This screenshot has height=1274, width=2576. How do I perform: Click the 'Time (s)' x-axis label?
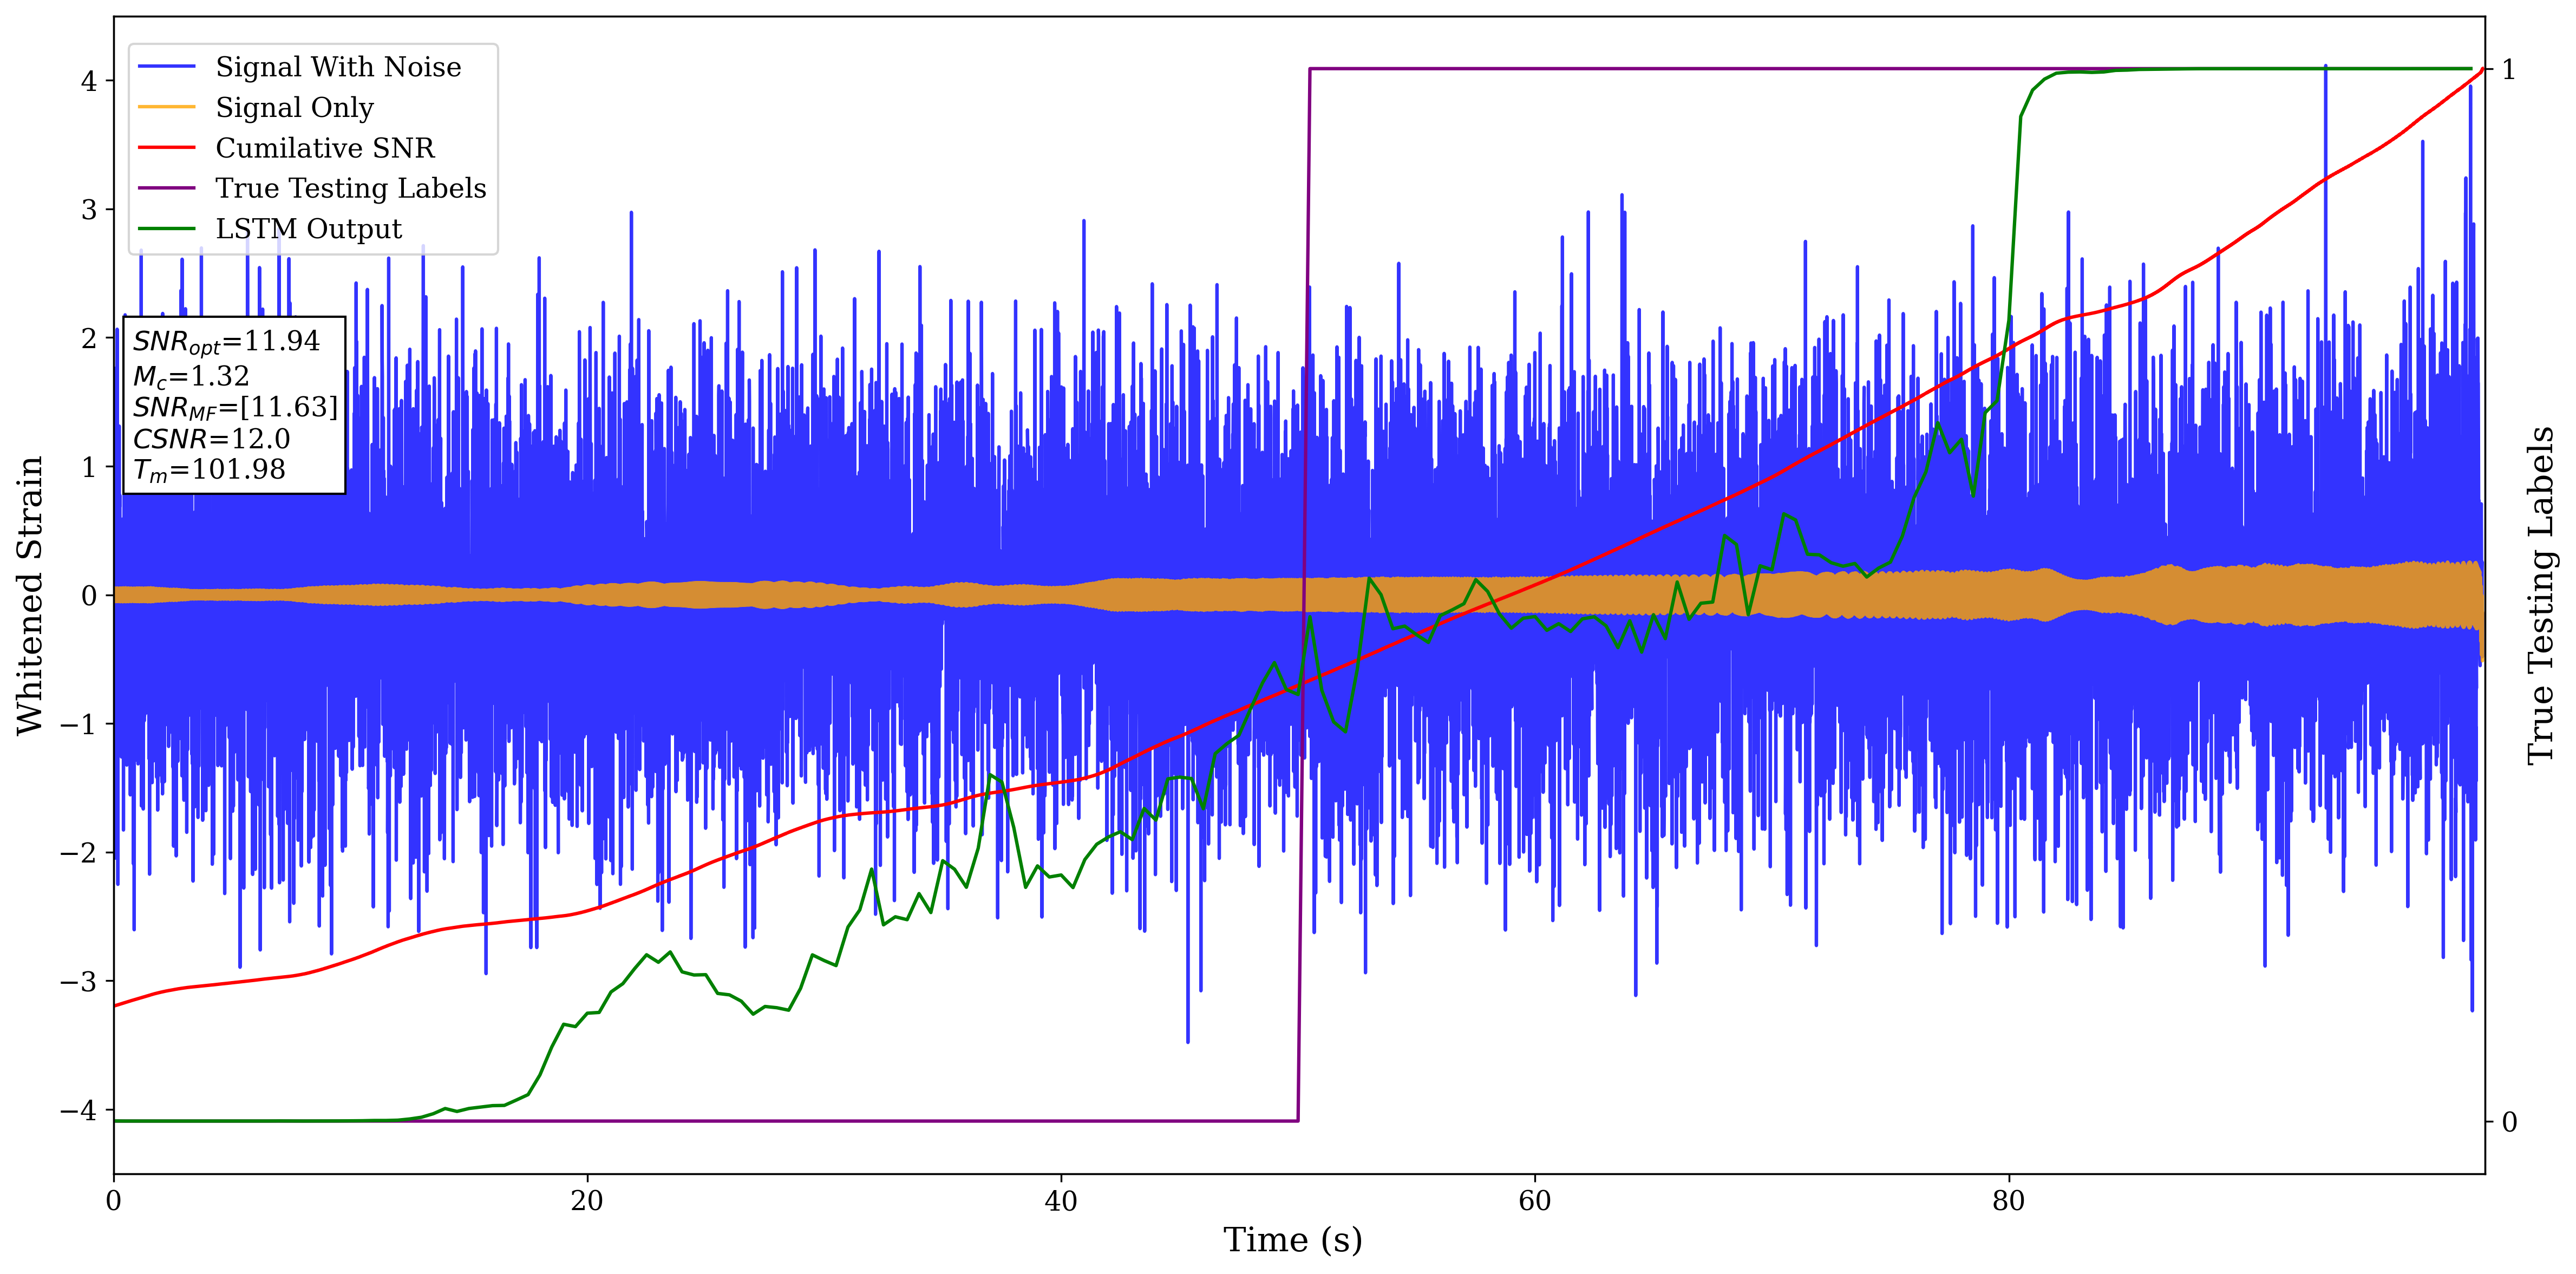point(1292,1240)
